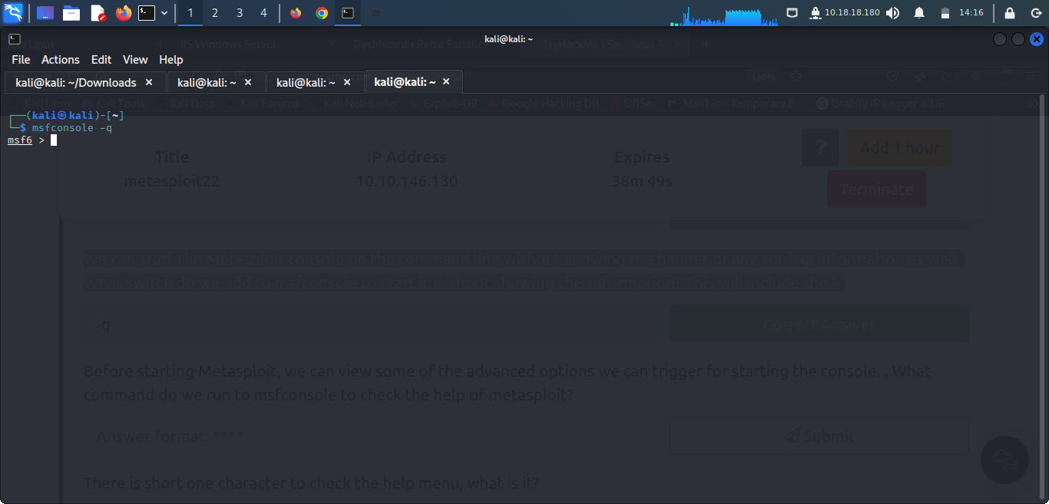Switch to the second terminal tab
This screenshot has height=504, width=1049.
216,82
